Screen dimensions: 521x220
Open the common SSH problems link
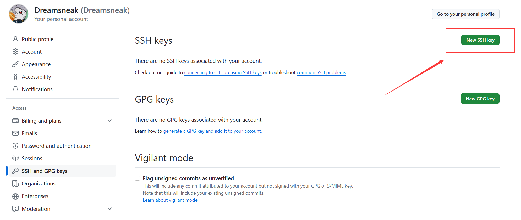coord(321,72)
